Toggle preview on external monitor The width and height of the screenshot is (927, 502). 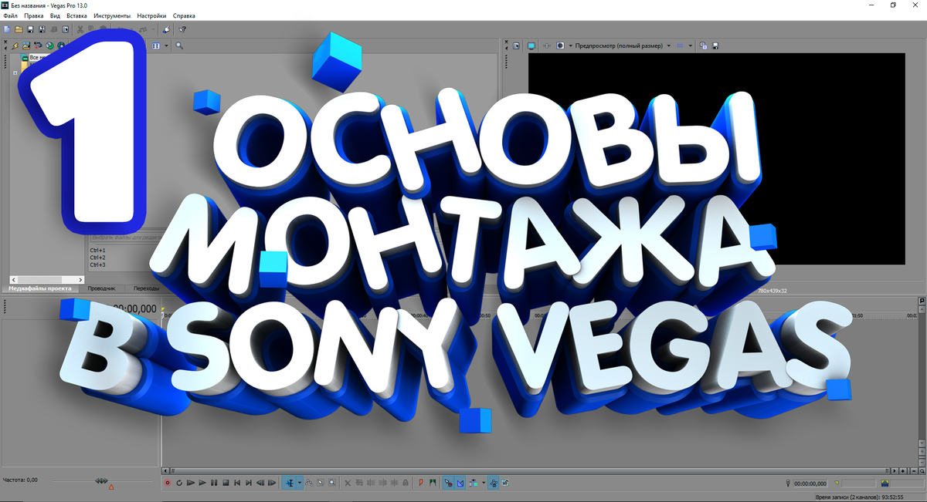pos(531,46)
